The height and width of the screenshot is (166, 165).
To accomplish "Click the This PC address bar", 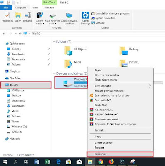I will click(x=94, y=34).
